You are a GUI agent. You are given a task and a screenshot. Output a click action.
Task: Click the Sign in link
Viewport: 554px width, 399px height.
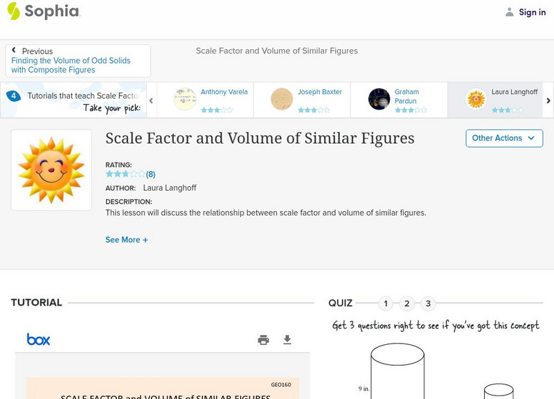[x=532, y=12]
